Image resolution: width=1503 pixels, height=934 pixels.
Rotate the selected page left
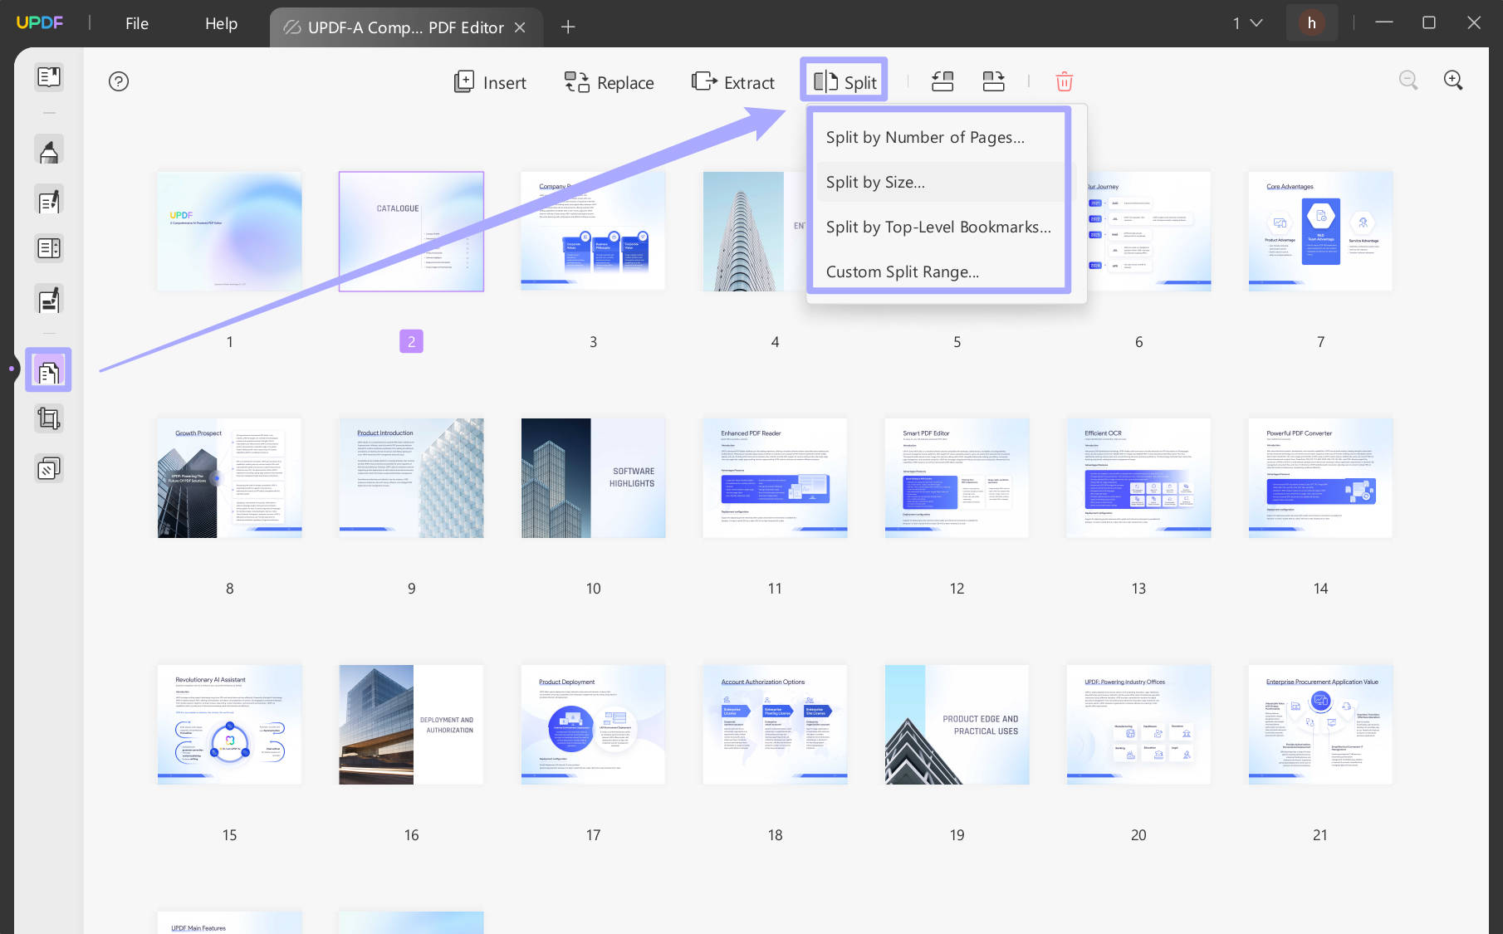pyautogui.click(x=942, y=81)
